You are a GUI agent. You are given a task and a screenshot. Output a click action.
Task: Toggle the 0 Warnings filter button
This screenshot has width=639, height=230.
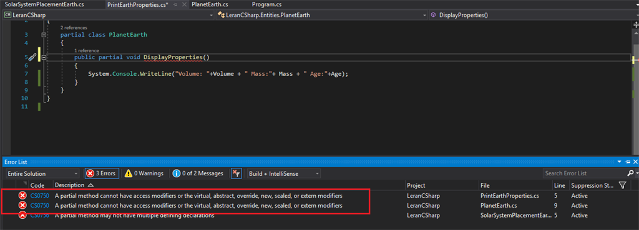pyautogui.click(x=144, y=173)
